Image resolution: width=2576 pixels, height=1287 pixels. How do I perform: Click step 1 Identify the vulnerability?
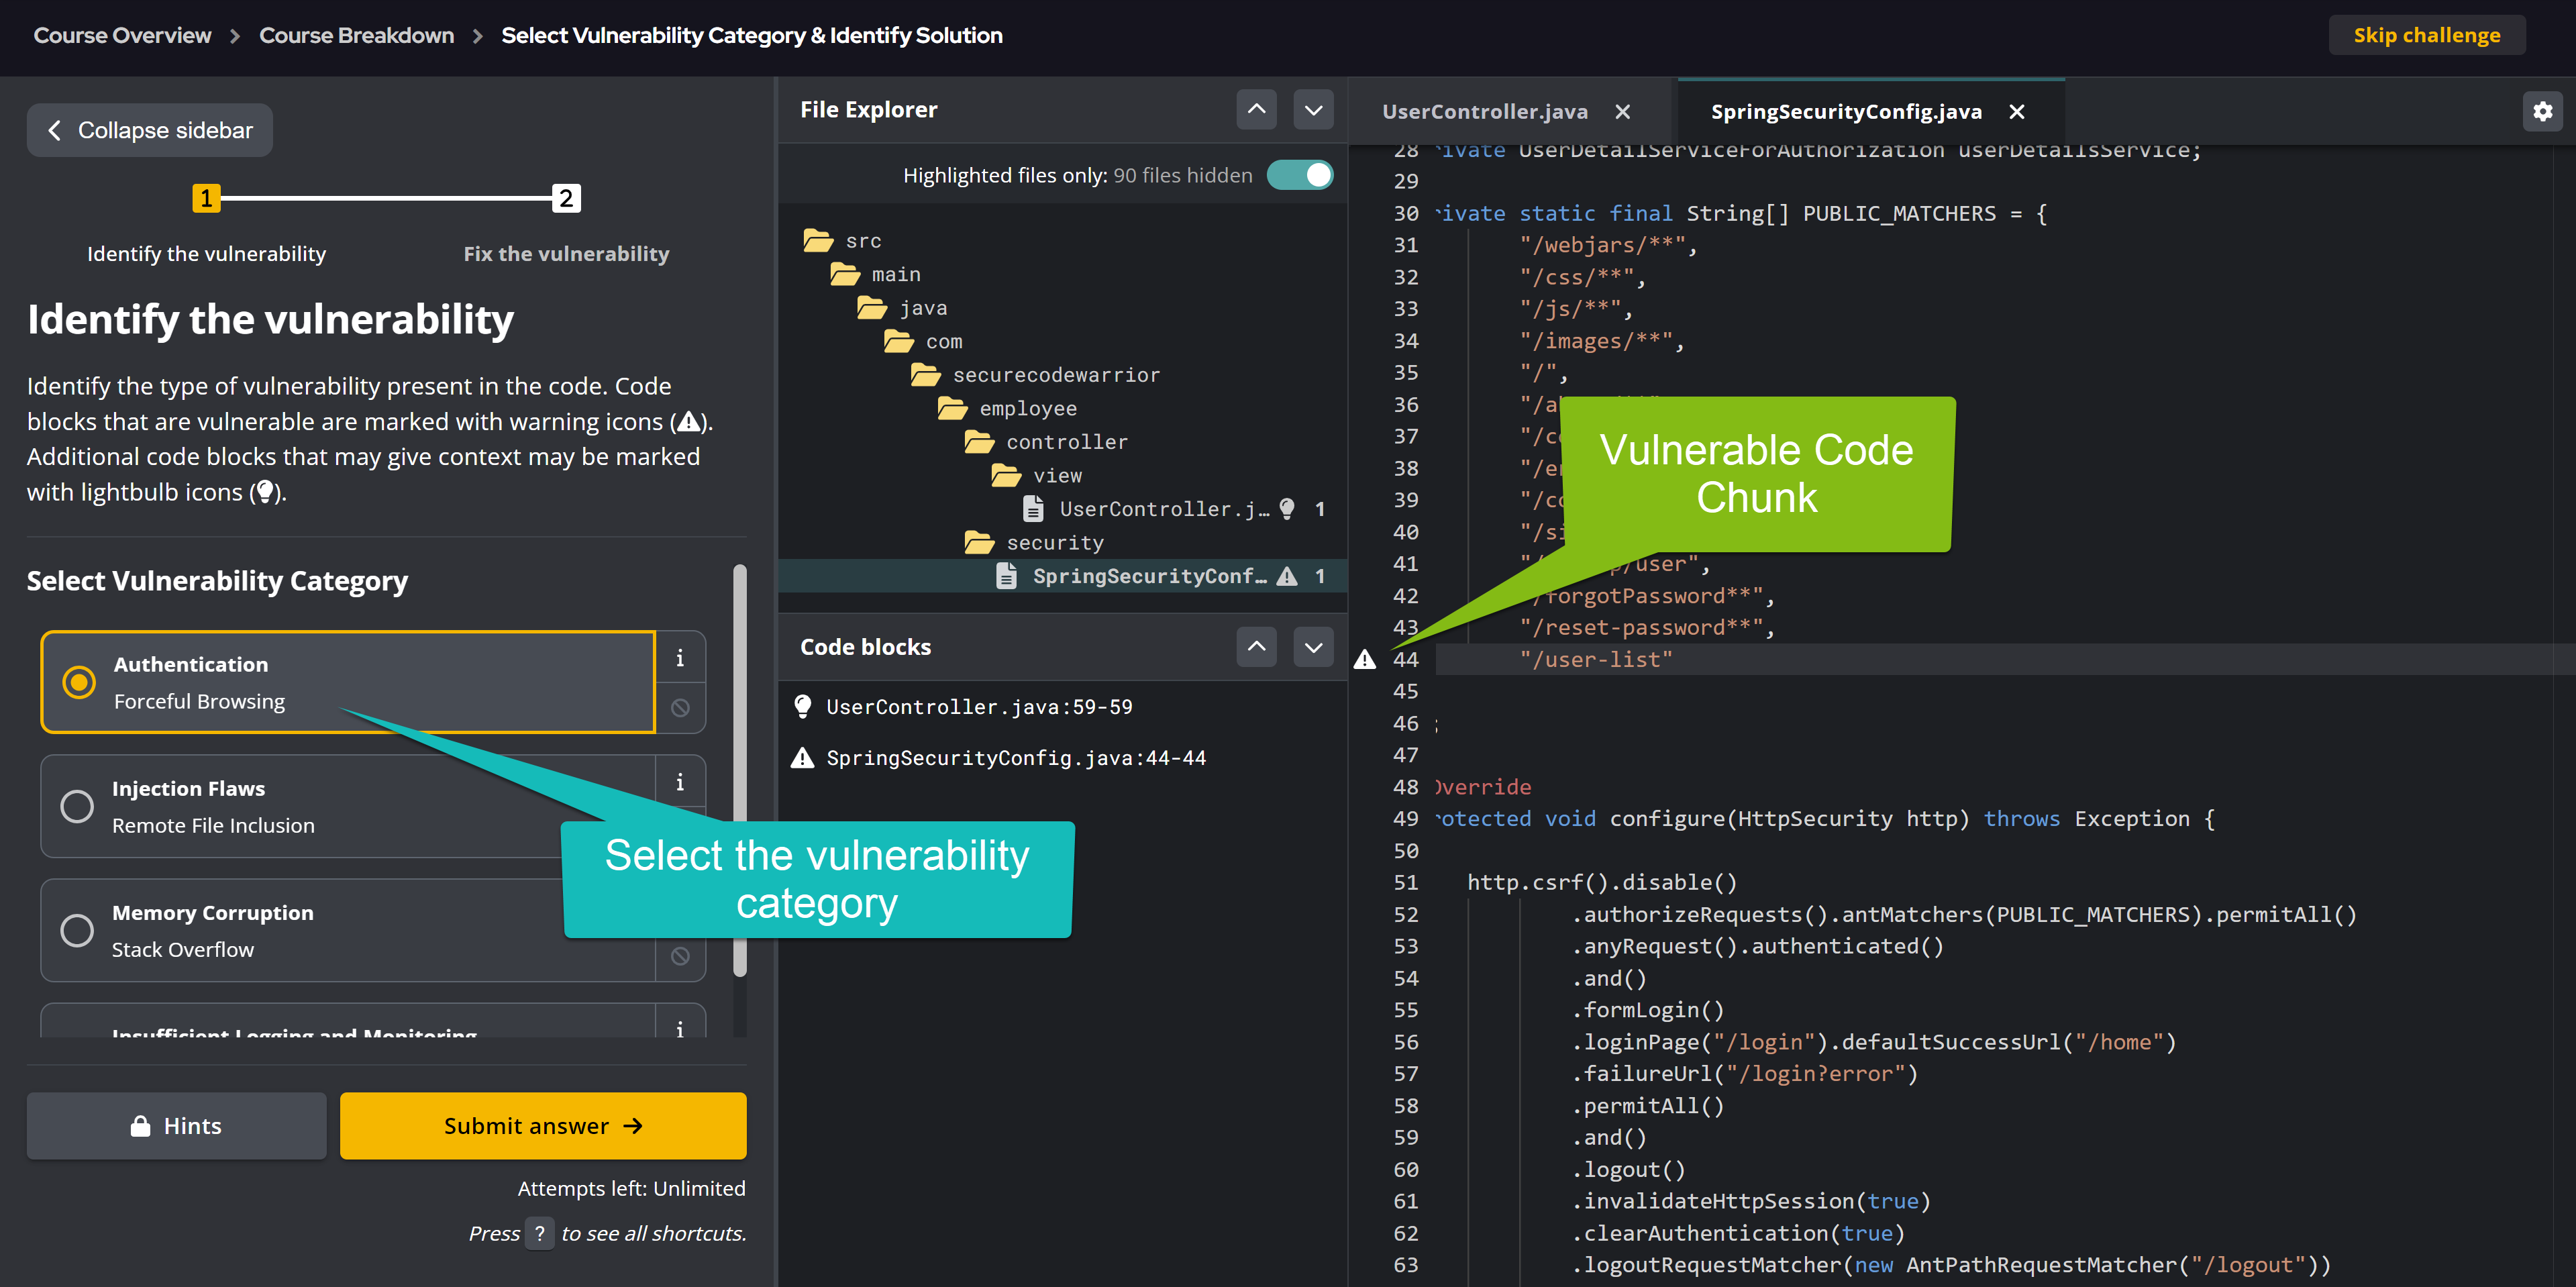pyautogui.click(x=206, y=198)
